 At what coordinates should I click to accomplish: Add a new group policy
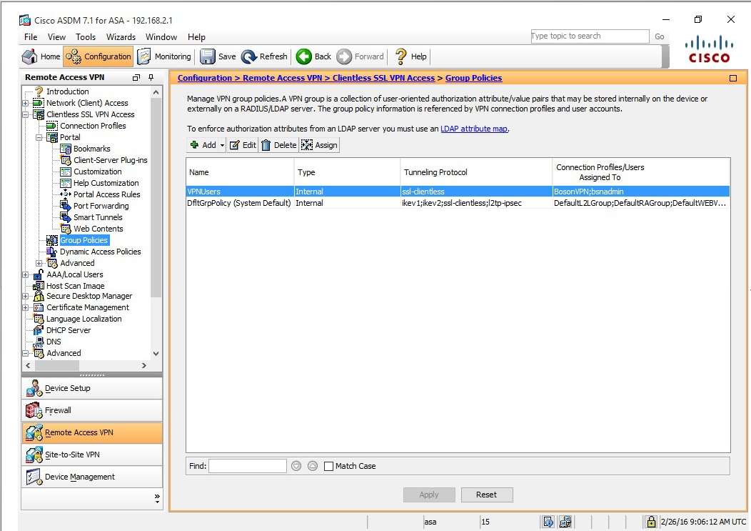click(x=203, y=145)
